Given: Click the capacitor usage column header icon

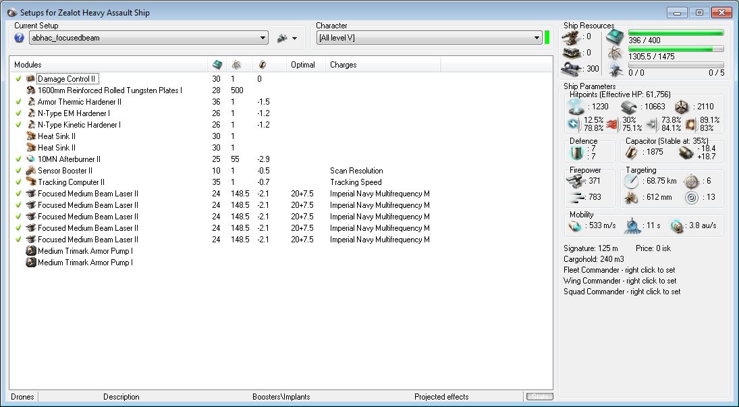Looking at the screenshot, I should click(x=263, y=65).
